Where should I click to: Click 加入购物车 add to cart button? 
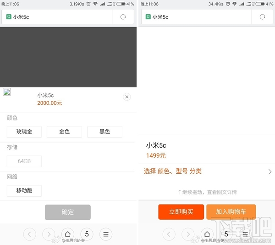tap(231, 212)
